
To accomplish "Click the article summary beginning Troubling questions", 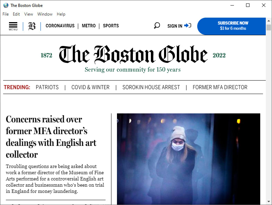I will pos(55,179).
